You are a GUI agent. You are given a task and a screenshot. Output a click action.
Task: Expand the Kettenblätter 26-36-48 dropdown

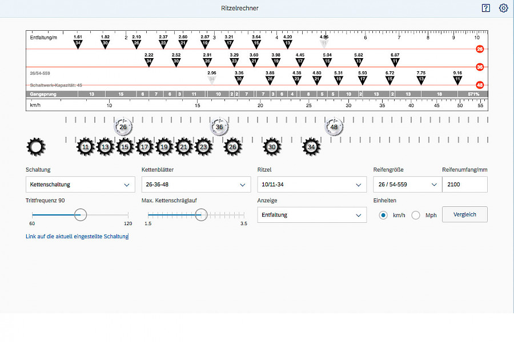click(196, 185)
